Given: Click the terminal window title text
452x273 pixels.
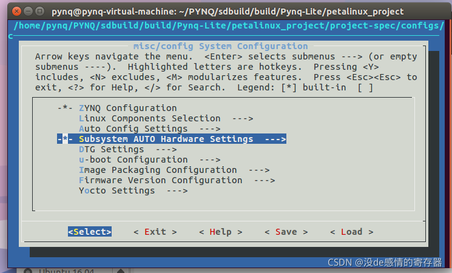Looking at the screenshot, I should [228, 12].
